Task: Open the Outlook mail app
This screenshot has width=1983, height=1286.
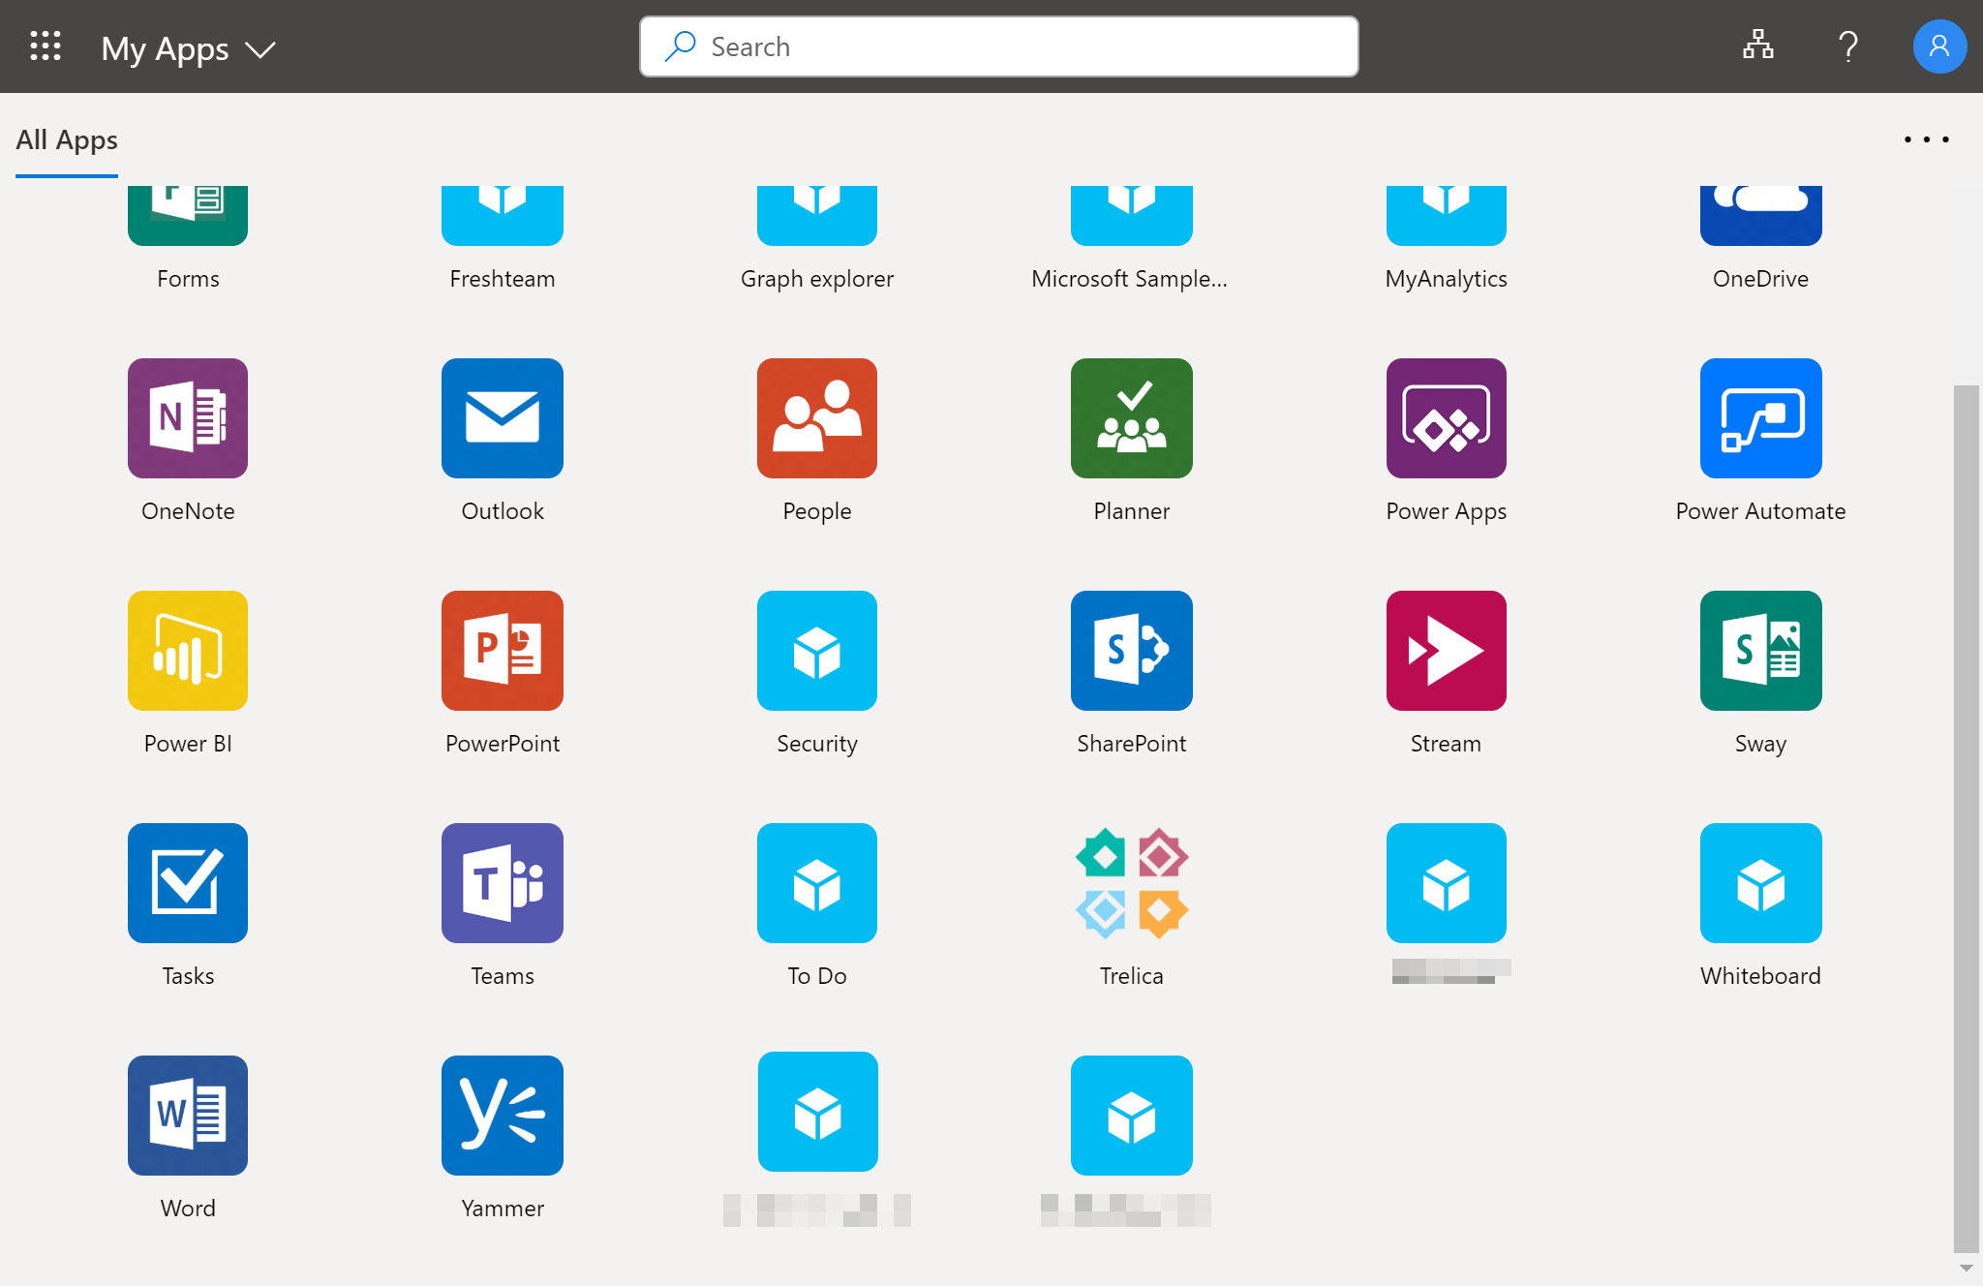Action: click(503, 418)
